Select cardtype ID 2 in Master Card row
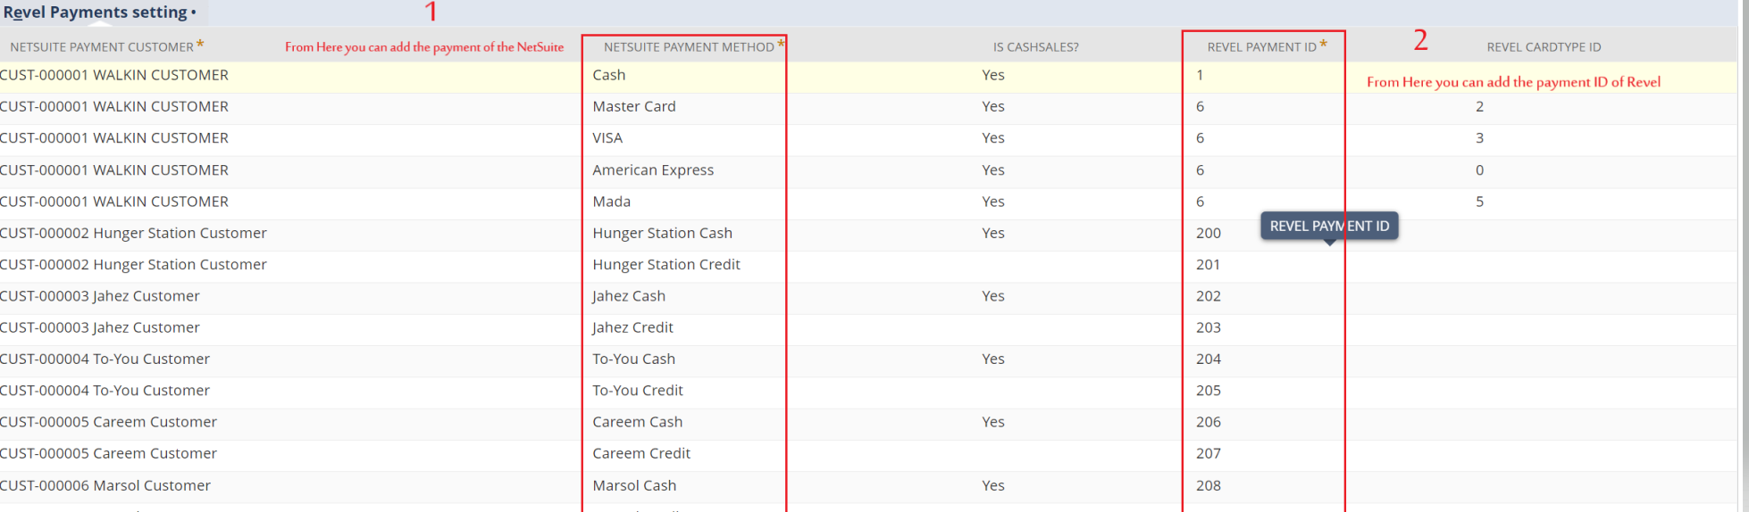The width and height of the screenshot is (1749, 512). click(1479, 106)
